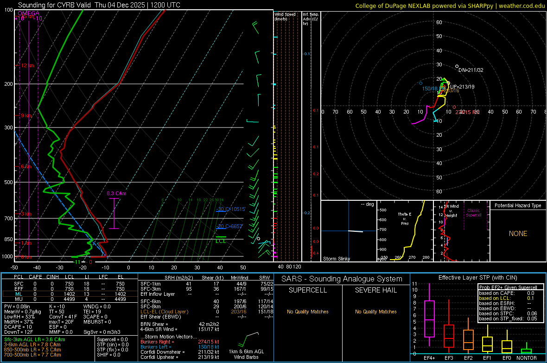This screenshot has width=547, height=363.
Task: Select the highlighted ML parcel row
Action: (70, 294)
